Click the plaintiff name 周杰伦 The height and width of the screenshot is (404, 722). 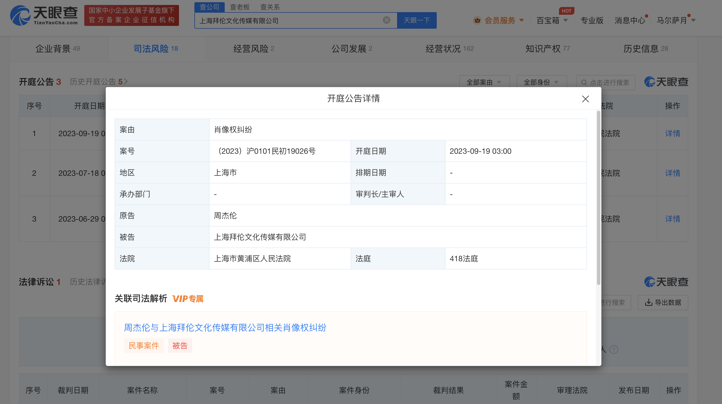(225, 216)
